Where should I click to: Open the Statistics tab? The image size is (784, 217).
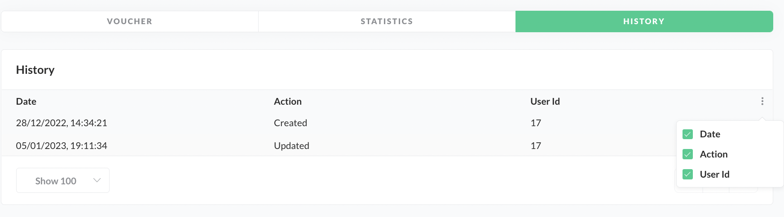(387, 21)
